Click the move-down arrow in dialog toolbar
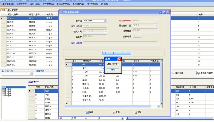 (113, 53)
